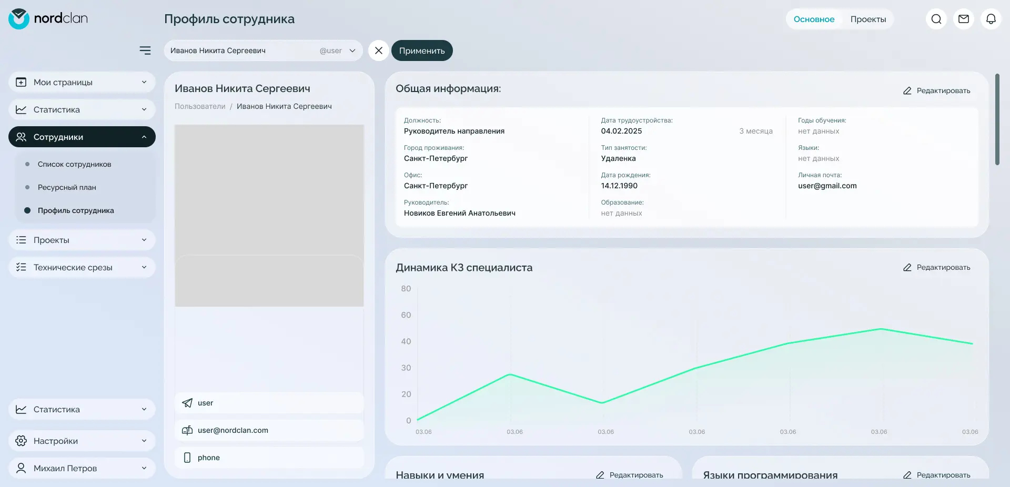
Task: Click the Применить button
Action: coord(422,50)
